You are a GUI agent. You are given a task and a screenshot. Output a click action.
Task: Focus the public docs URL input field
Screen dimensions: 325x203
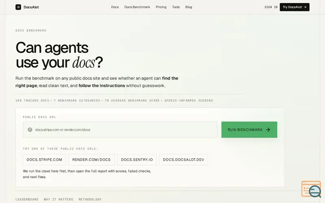click(x=120, y=130)
